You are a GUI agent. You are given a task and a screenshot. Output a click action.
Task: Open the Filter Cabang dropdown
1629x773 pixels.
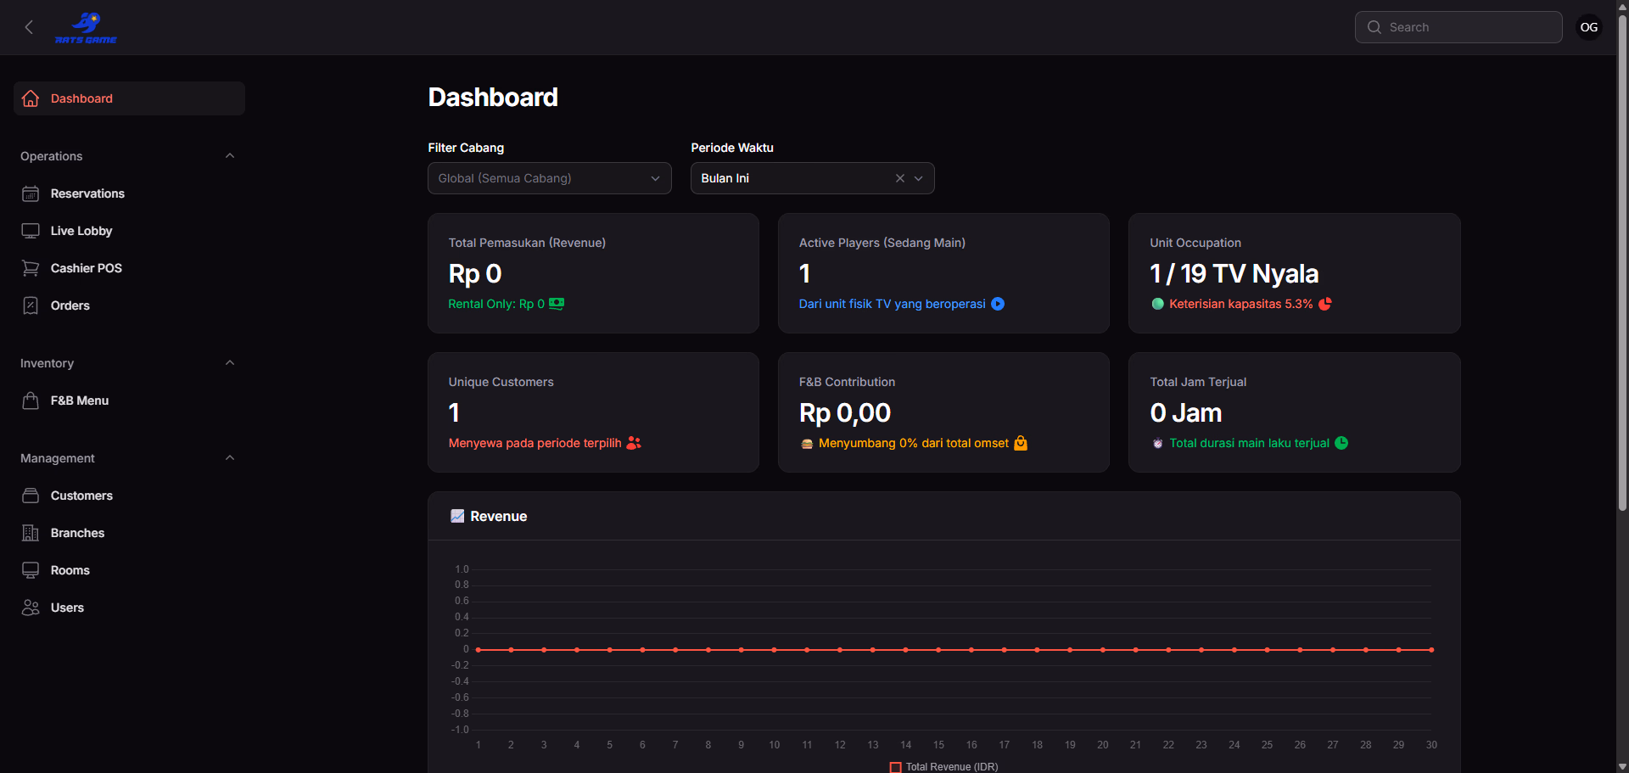550,178
